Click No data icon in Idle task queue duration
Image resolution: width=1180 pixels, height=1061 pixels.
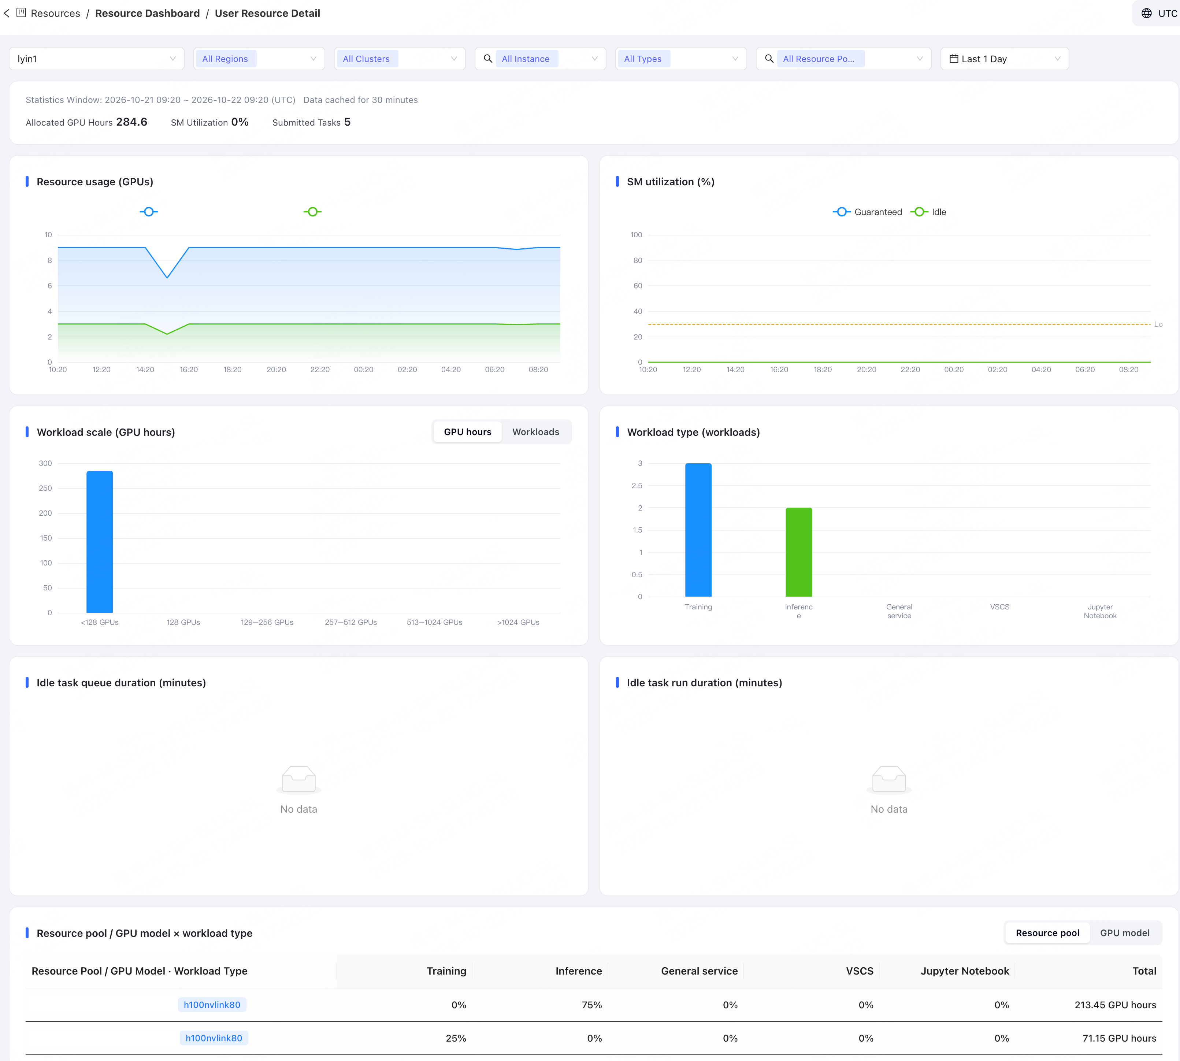point(298,780)
